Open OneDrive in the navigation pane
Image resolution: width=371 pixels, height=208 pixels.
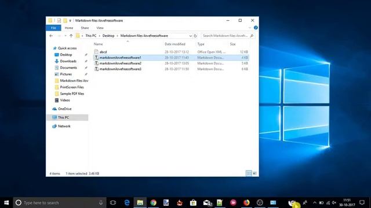[x=64, y=109]
